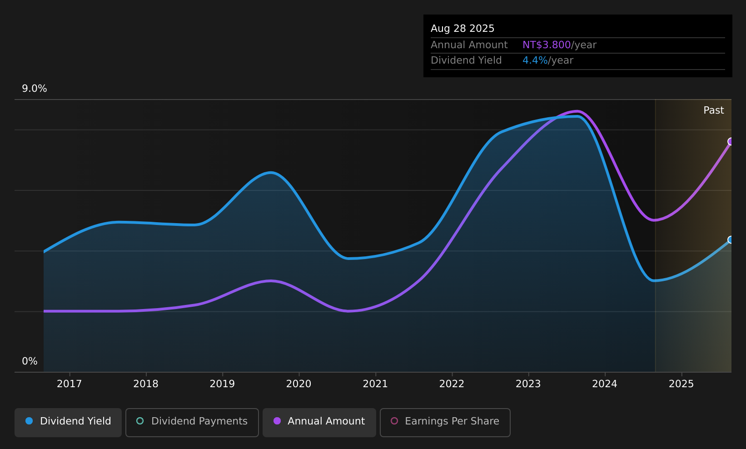This screenshot has height=449, width=746.
Task: Click the 2020 x-axis label
Action: (x=299, y=384)
